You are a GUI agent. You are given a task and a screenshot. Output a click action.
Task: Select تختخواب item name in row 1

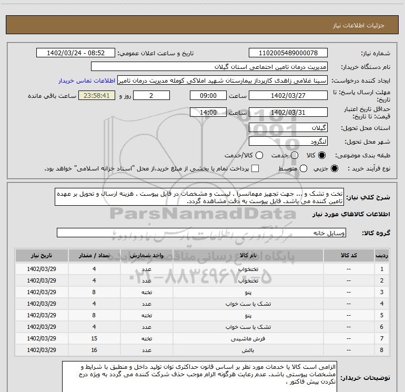click(x=248, y=269)
